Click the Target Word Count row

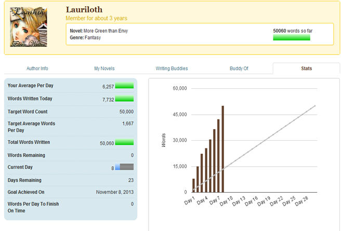[x=70, y=112]
